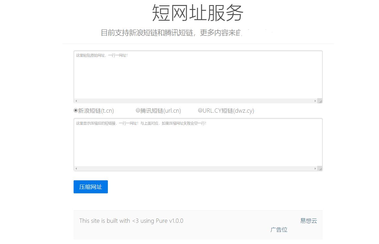This screenshot has height=244, width=379.
Task: Click resize grip of the bottom textarea
Action: (320, 169)
